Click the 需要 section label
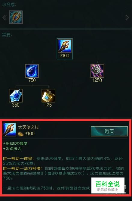 point(7,35)
